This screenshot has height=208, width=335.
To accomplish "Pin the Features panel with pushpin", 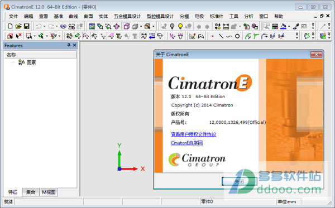I will (x=69, y=45).
